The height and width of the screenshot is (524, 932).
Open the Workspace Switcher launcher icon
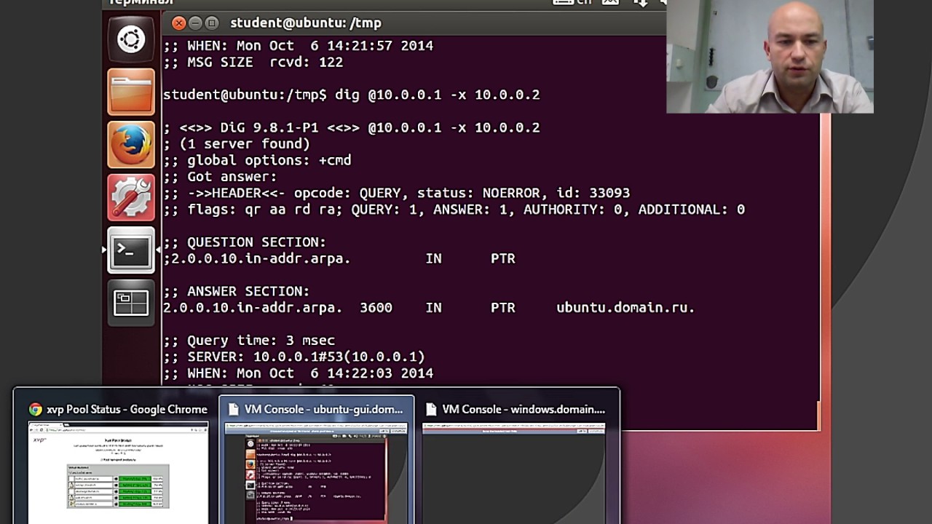point(131,303)
